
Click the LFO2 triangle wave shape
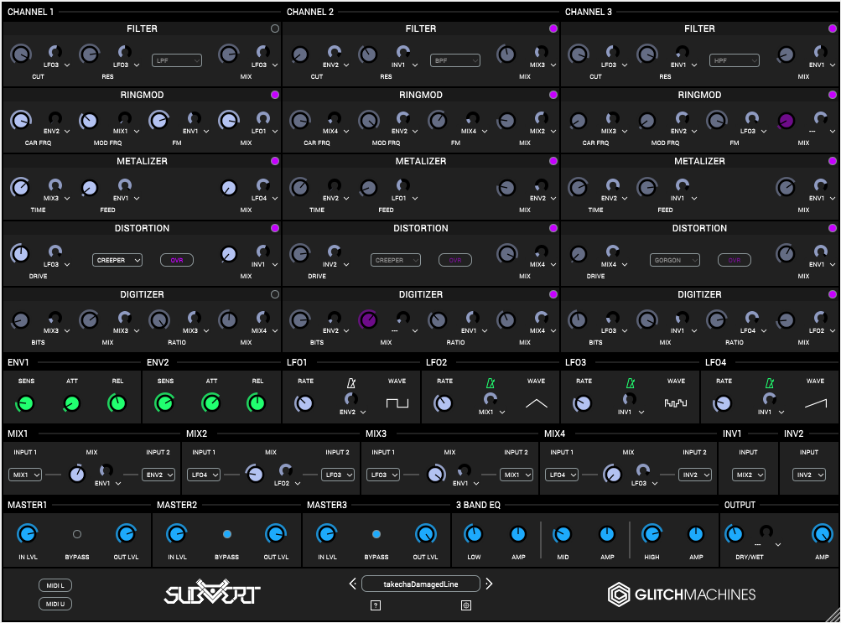[537, 403]
